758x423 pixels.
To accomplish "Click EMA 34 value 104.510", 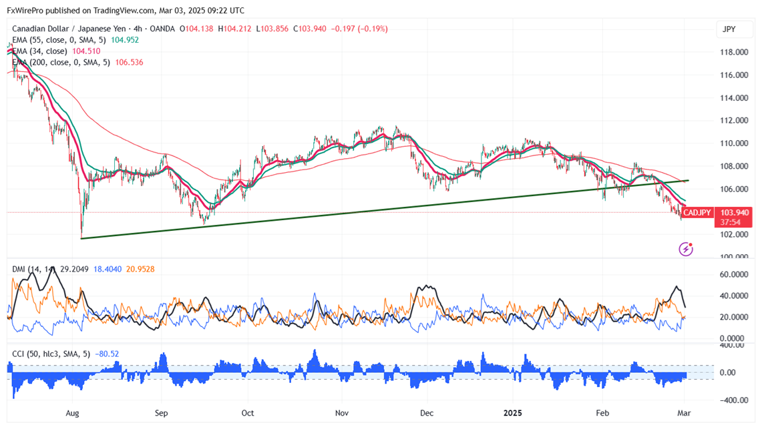I will pyautogui.click(x=86, y=51).
